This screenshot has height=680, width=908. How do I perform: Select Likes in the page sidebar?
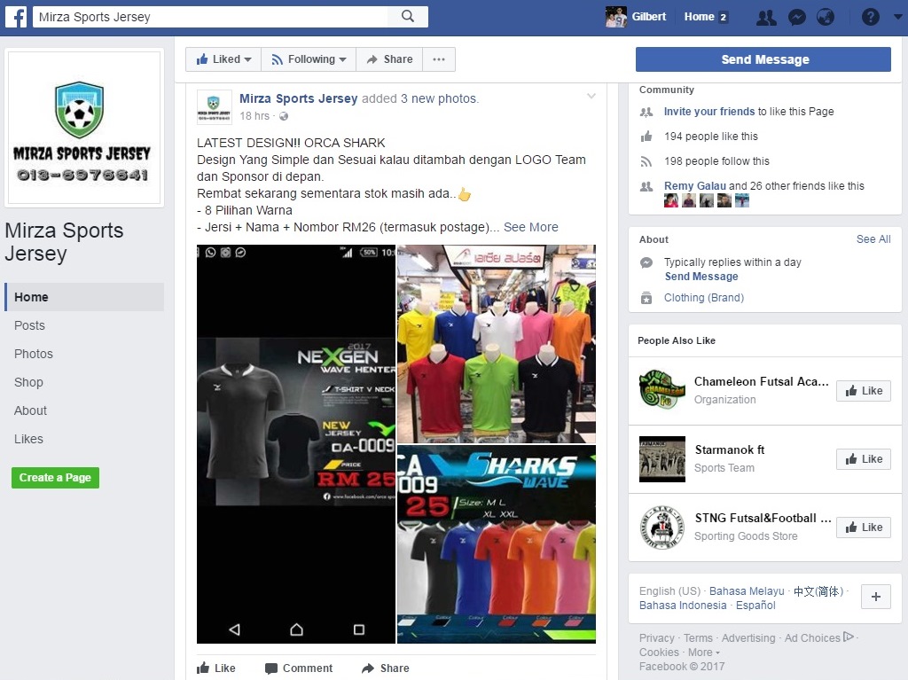(28, 439)
